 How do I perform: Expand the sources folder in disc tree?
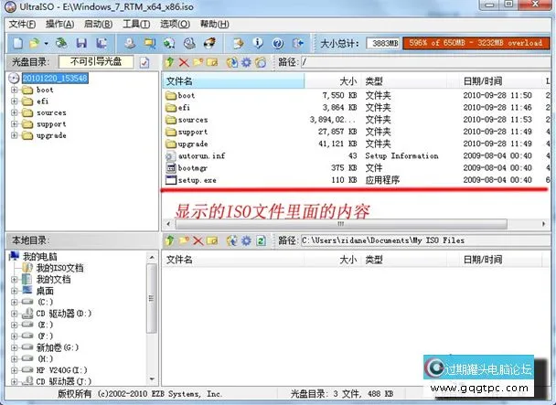coord(15,112)
